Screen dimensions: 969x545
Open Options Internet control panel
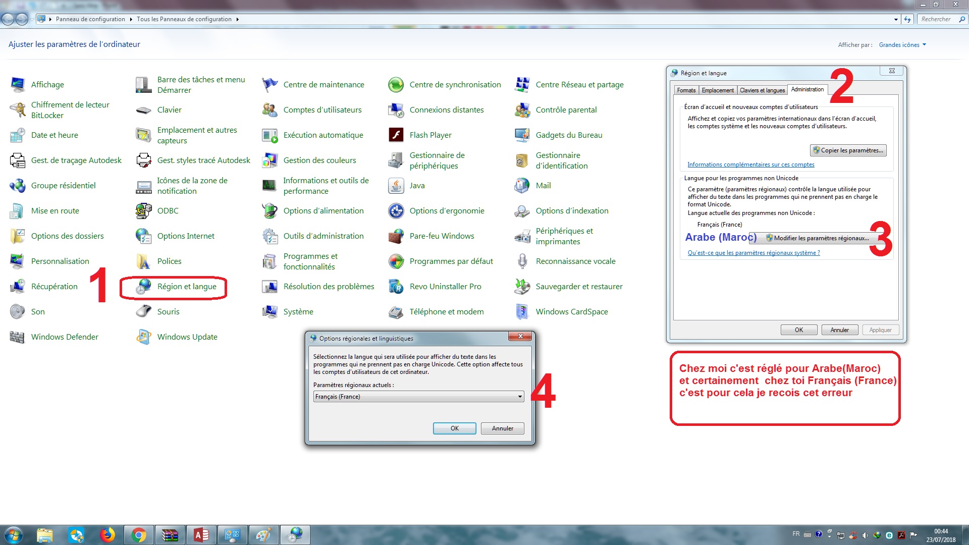(x=186, y=236)
